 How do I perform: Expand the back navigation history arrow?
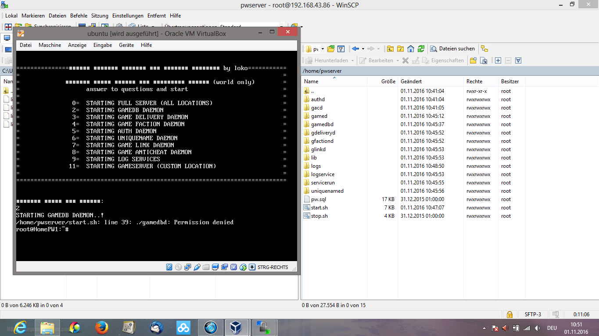pyautogui.click(x=363, y=49)
